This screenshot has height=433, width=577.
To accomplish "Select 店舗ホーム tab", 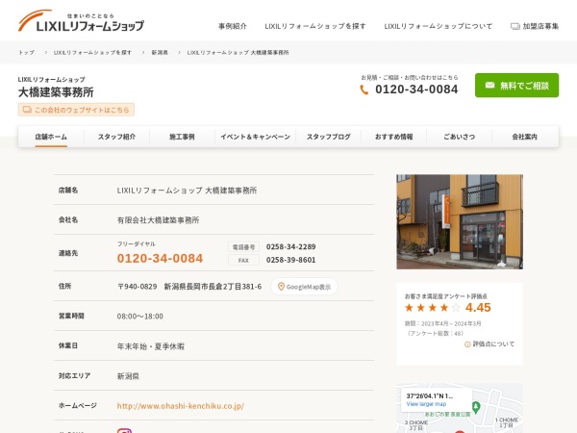I will tap(51, 137).
